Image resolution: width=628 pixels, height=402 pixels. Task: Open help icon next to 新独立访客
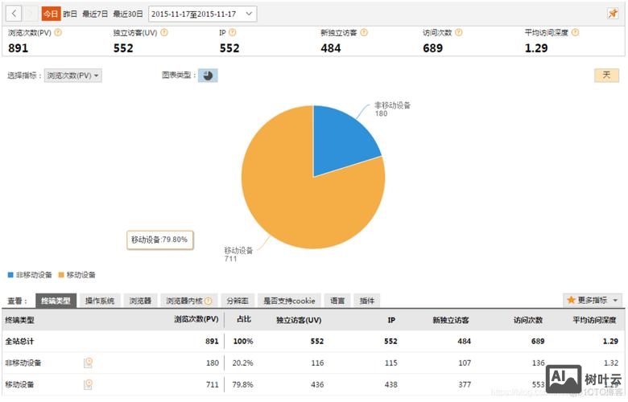pyautogui.click(x=364, y=32)
